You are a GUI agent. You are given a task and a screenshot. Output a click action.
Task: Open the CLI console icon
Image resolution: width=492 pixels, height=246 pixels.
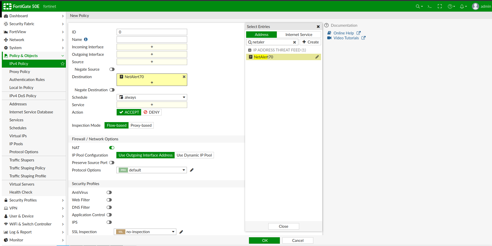429,6
